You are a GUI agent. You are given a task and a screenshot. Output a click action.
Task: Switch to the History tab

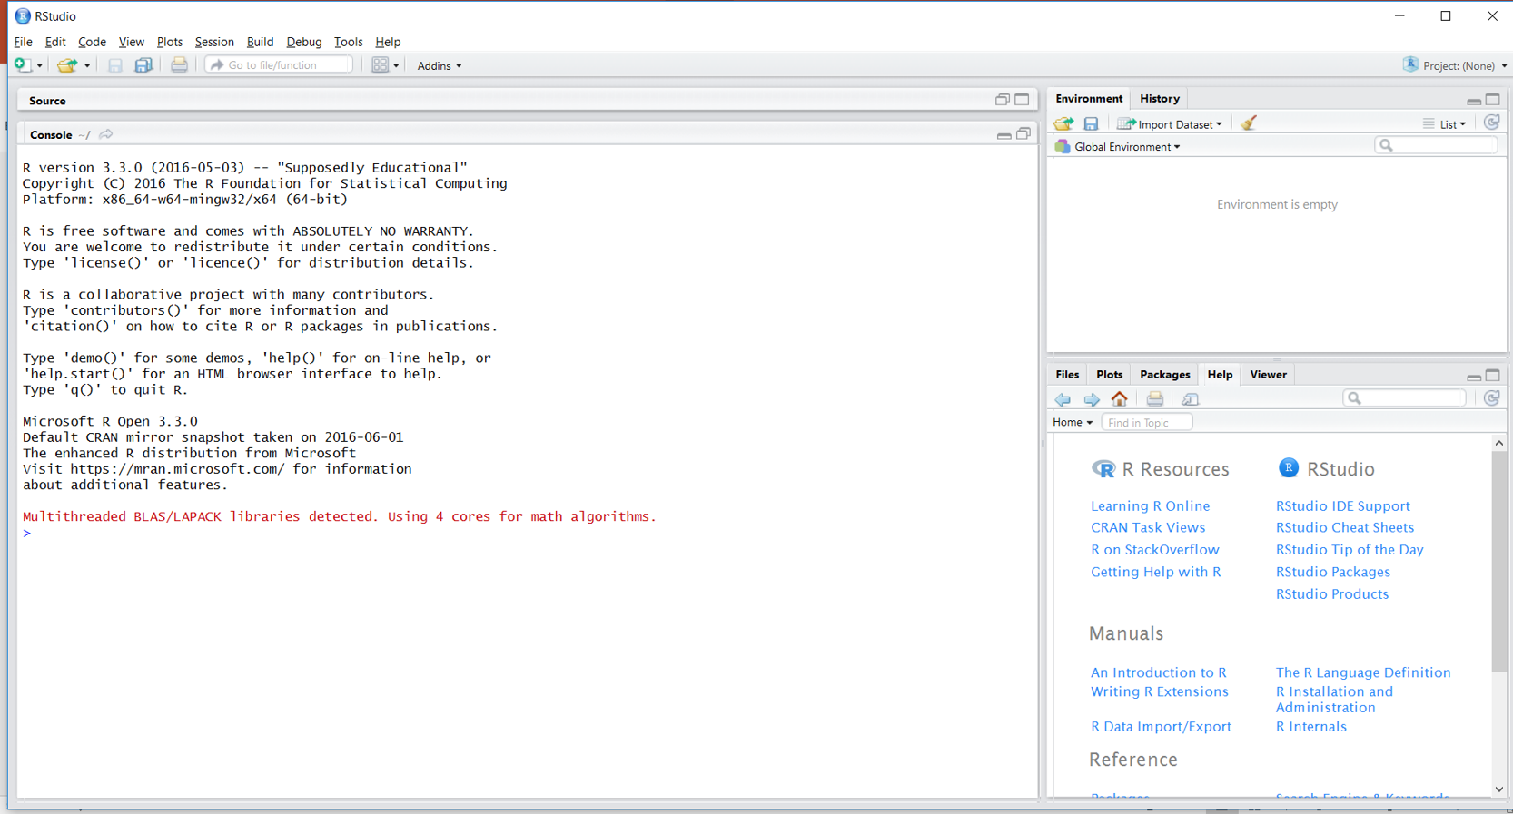tap(1160, 99)
